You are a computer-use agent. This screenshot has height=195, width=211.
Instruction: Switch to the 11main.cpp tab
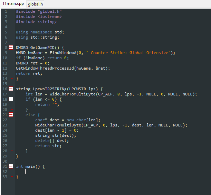[13, 4]
